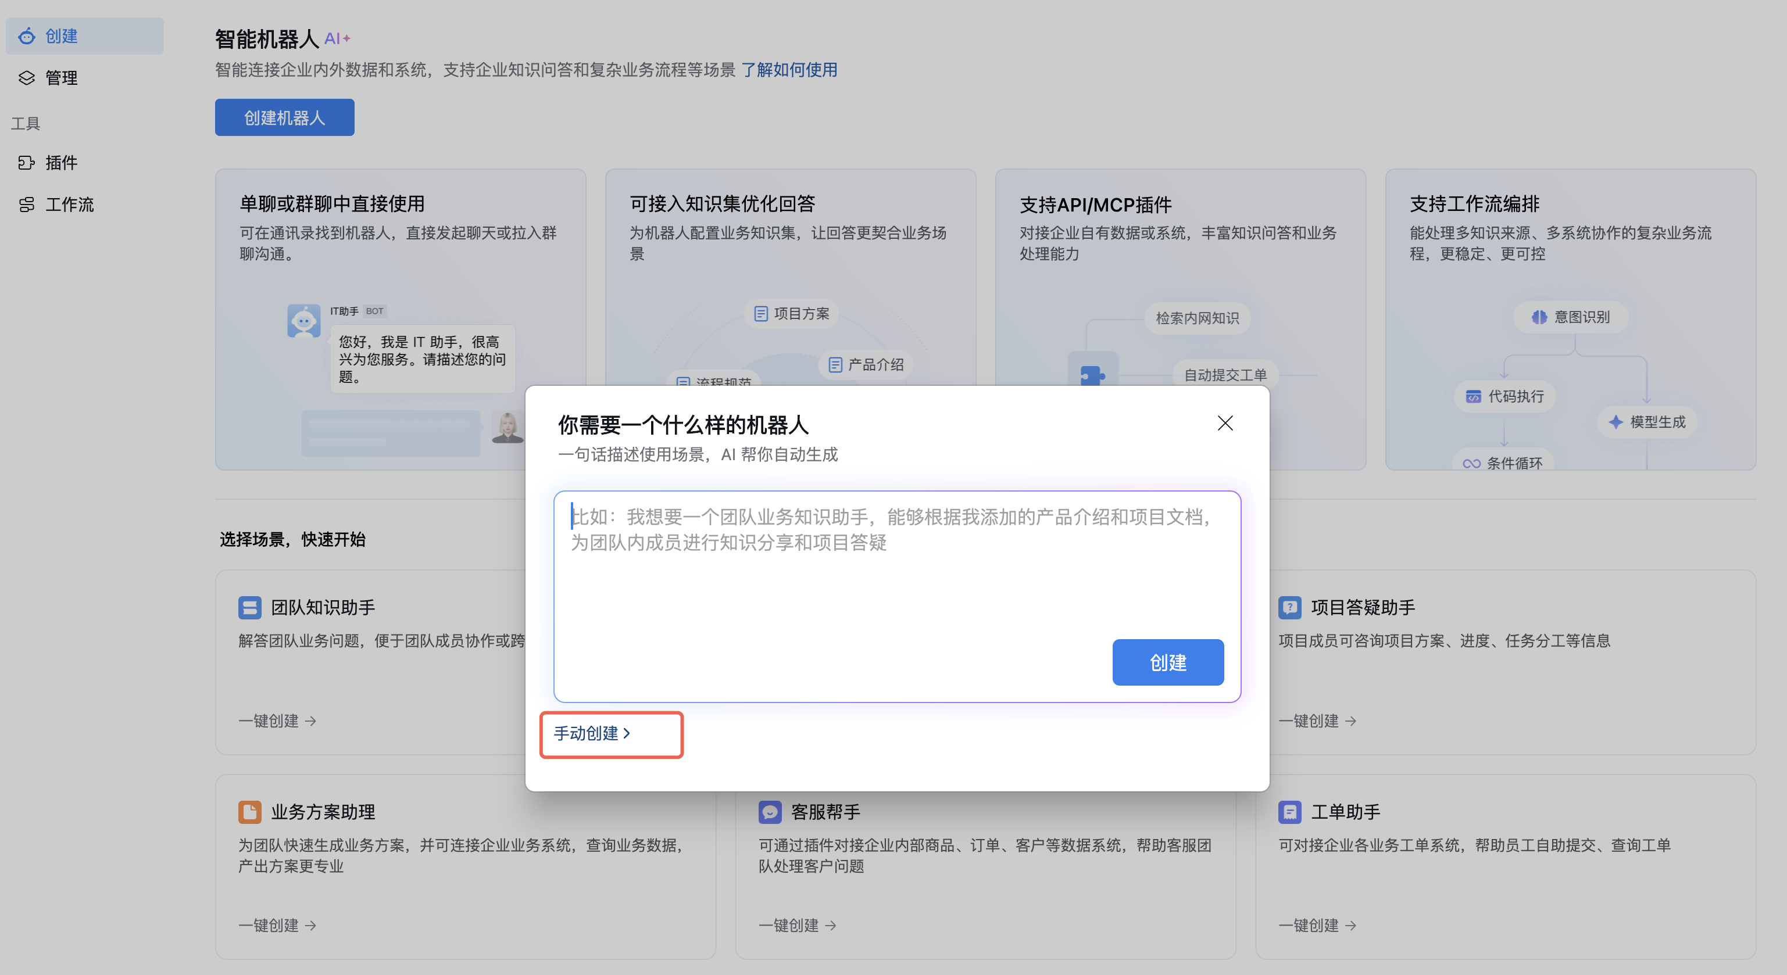Image resolution: width=1787 pixels, height=975 pixels.
Task: Close the dialog with X icon
Action: (1224, 423)
